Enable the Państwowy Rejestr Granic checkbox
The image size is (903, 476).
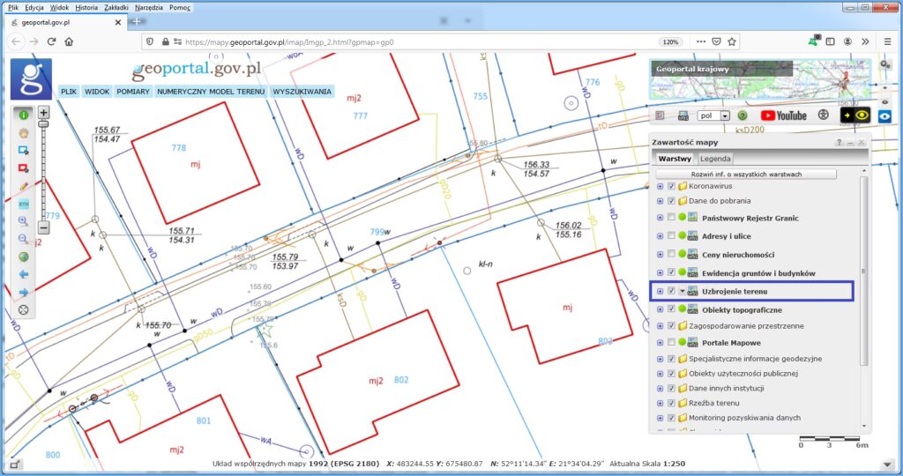[x=672, y=218]
